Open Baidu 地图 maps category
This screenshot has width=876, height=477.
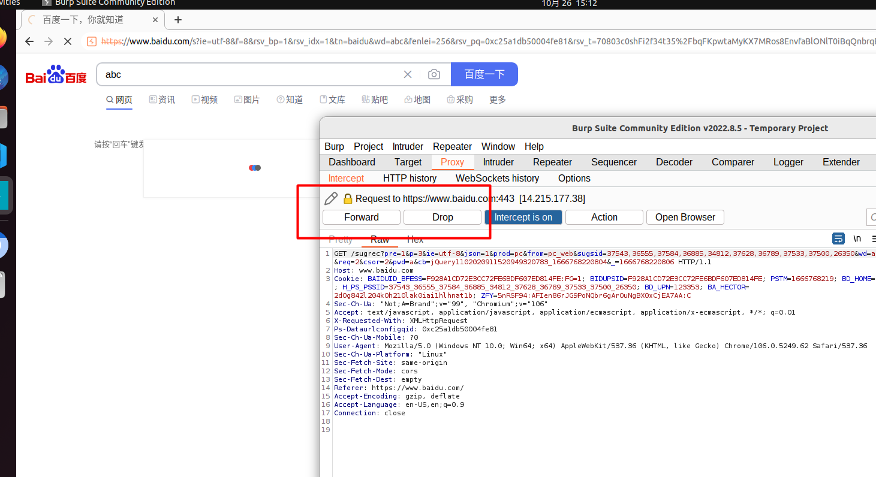[x=417, y=99]
